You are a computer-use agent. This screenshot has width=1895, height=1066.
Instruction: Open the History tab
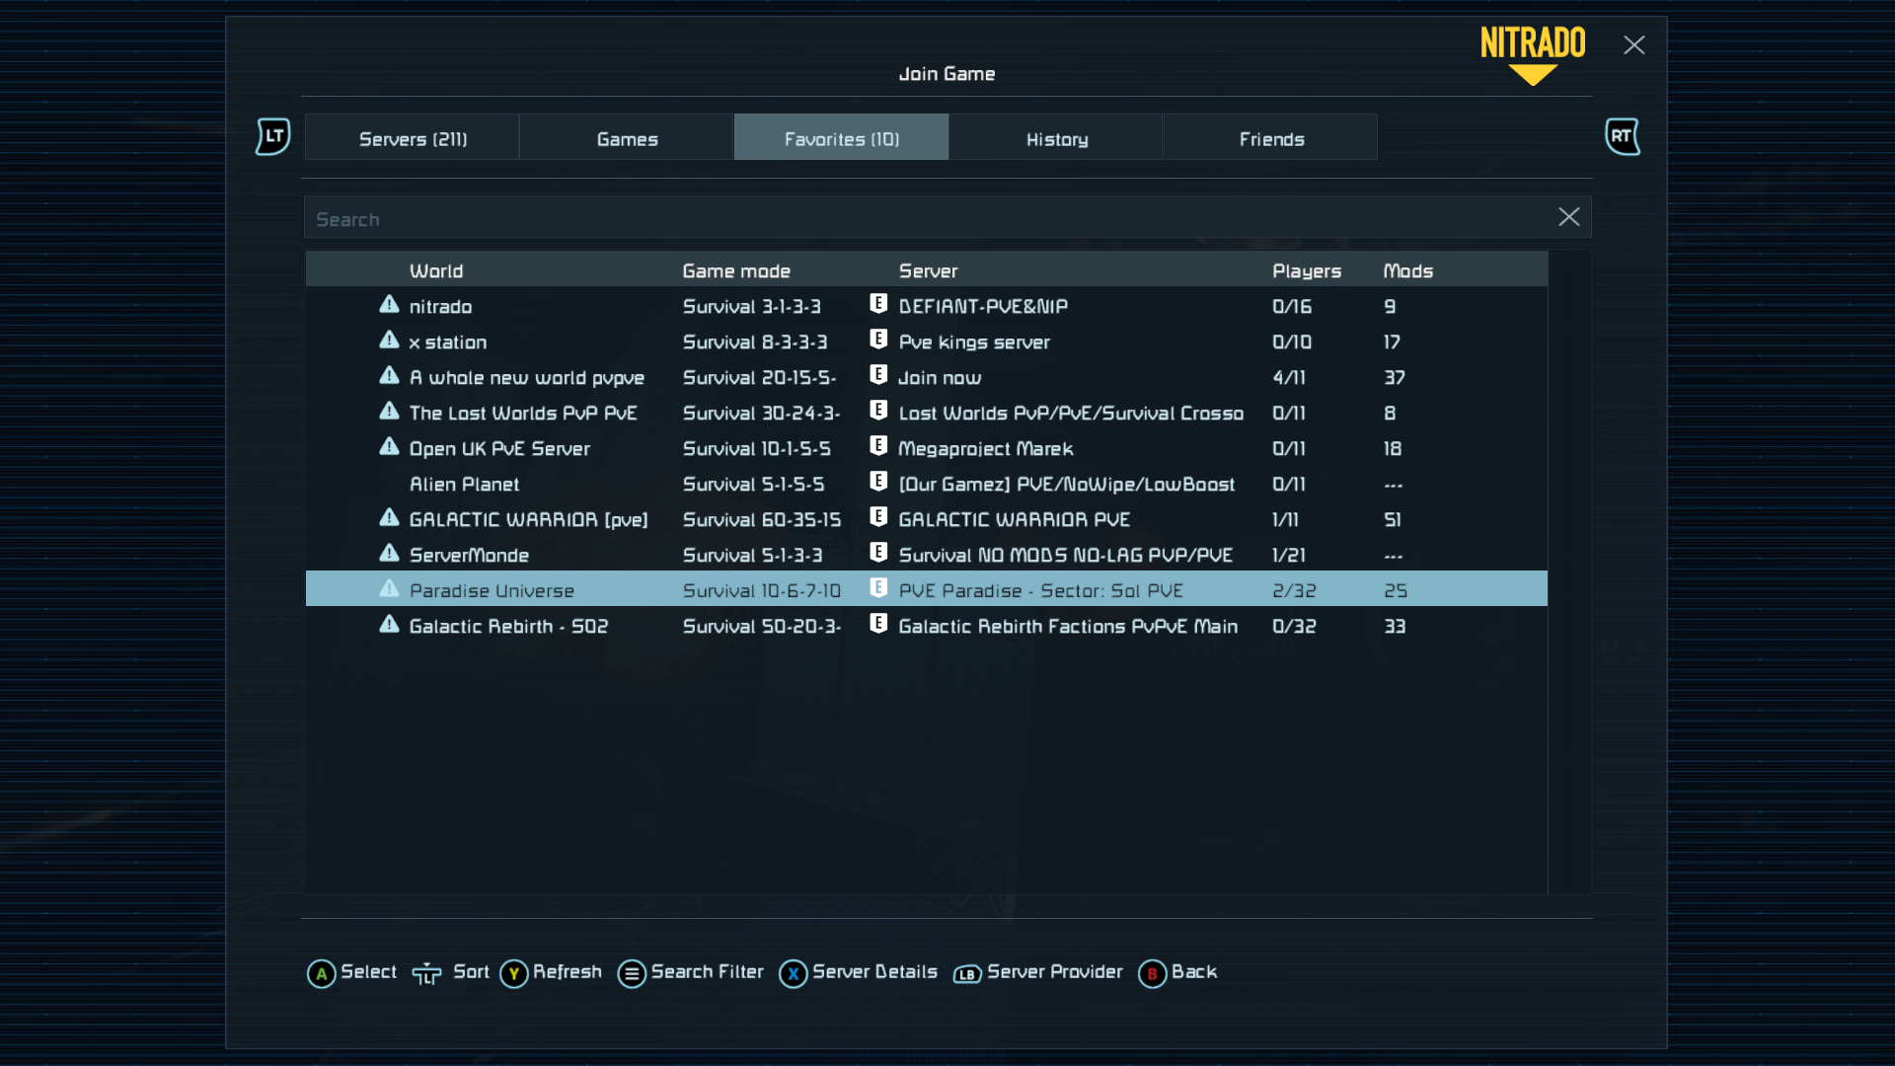pyautogui.click(x=1056, y=137)
